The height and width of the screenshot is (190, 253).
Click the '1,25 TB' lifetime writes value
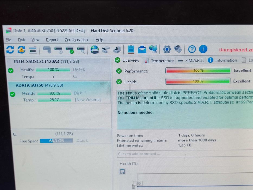(x=185, y=145)
